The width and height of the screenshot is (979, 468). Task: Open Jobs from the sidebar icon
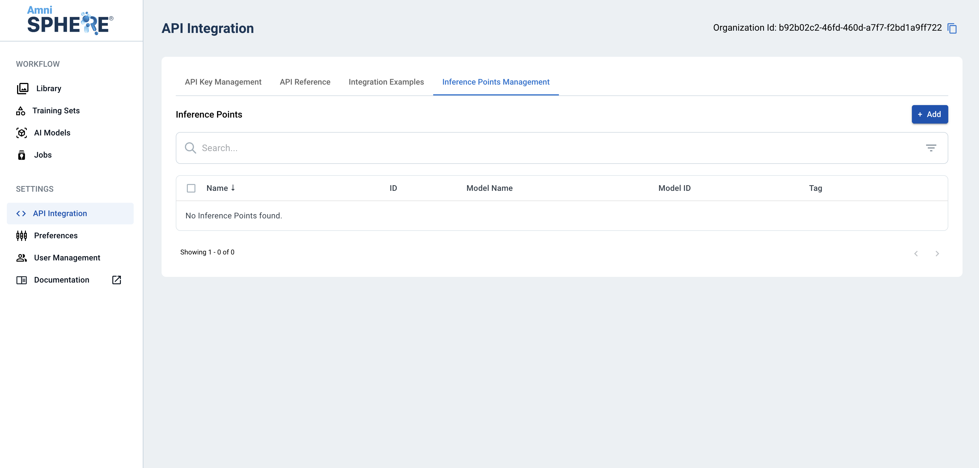pyautogui.click(x=22, y=155)
